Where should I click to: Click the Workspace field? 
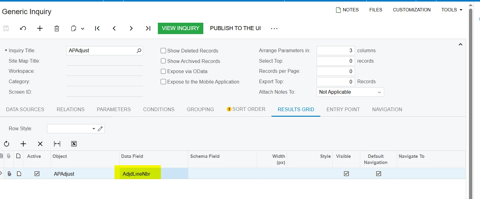pos(105,71)
